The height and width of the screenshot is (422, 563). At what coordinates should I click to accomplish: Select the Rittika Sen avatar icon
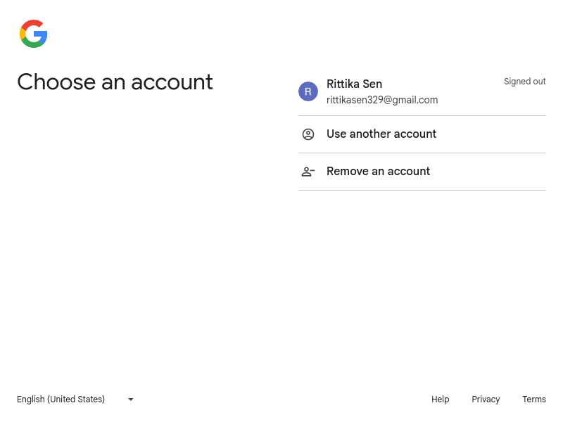pos(308,91)
